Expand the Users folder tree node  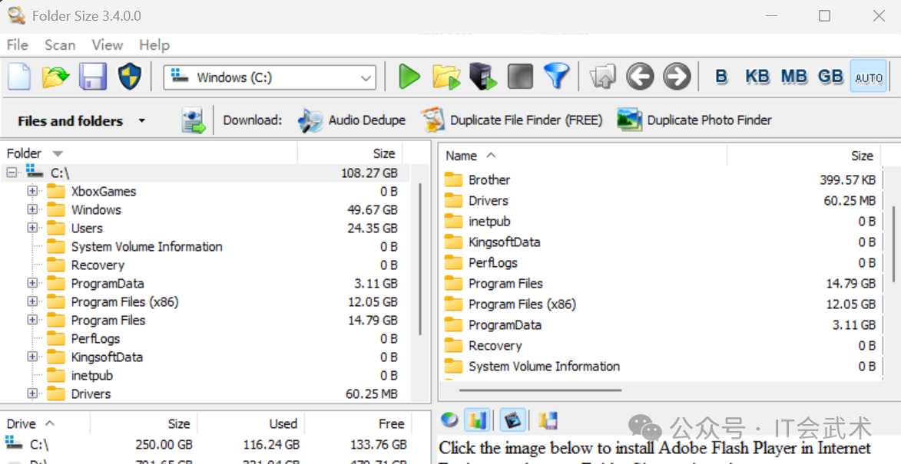(32, 228)
